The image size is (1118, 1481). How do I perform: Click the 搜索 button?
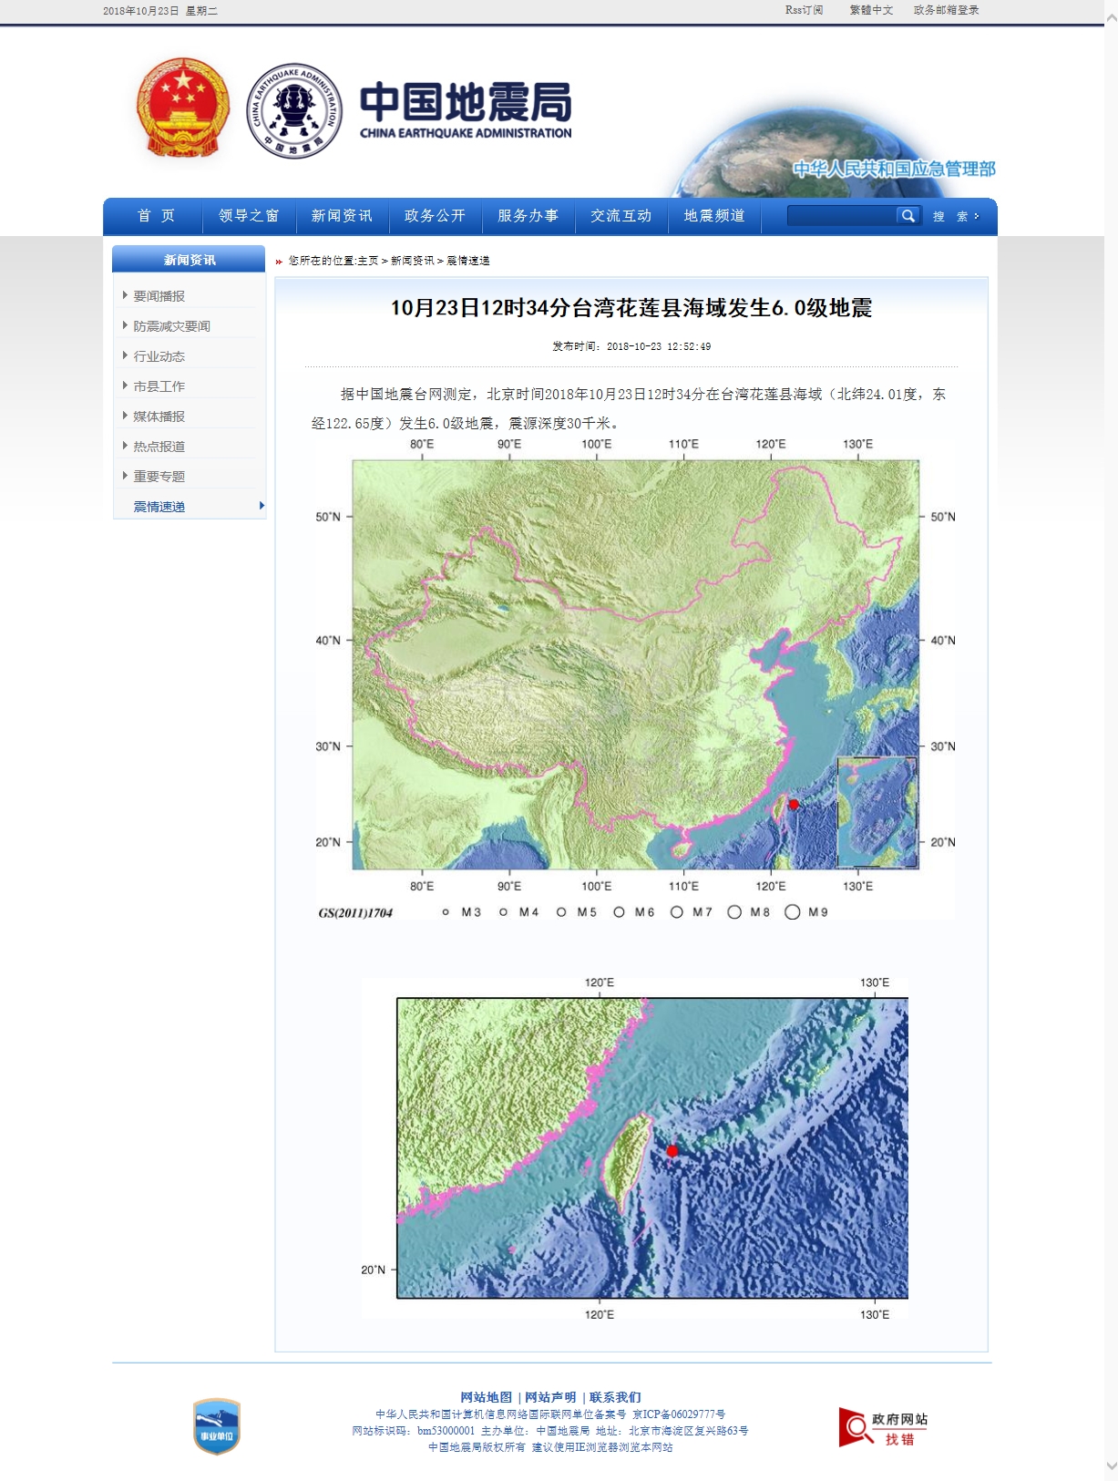[956, 217]
